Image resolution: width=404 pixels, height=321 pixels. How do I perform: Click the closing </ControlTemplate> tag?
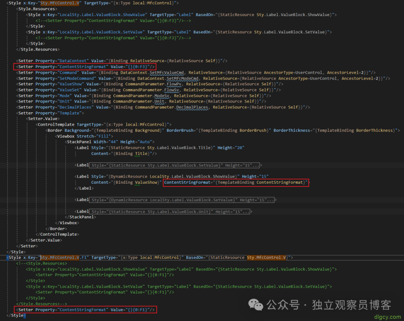pyautogui.click(x=57, y=234)
